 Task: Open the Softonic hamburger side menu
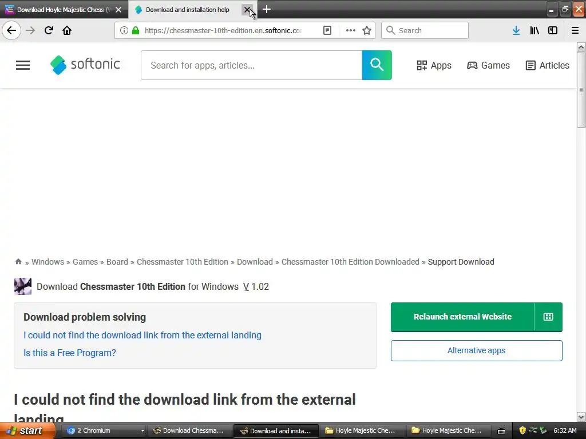tap(23, 65)
